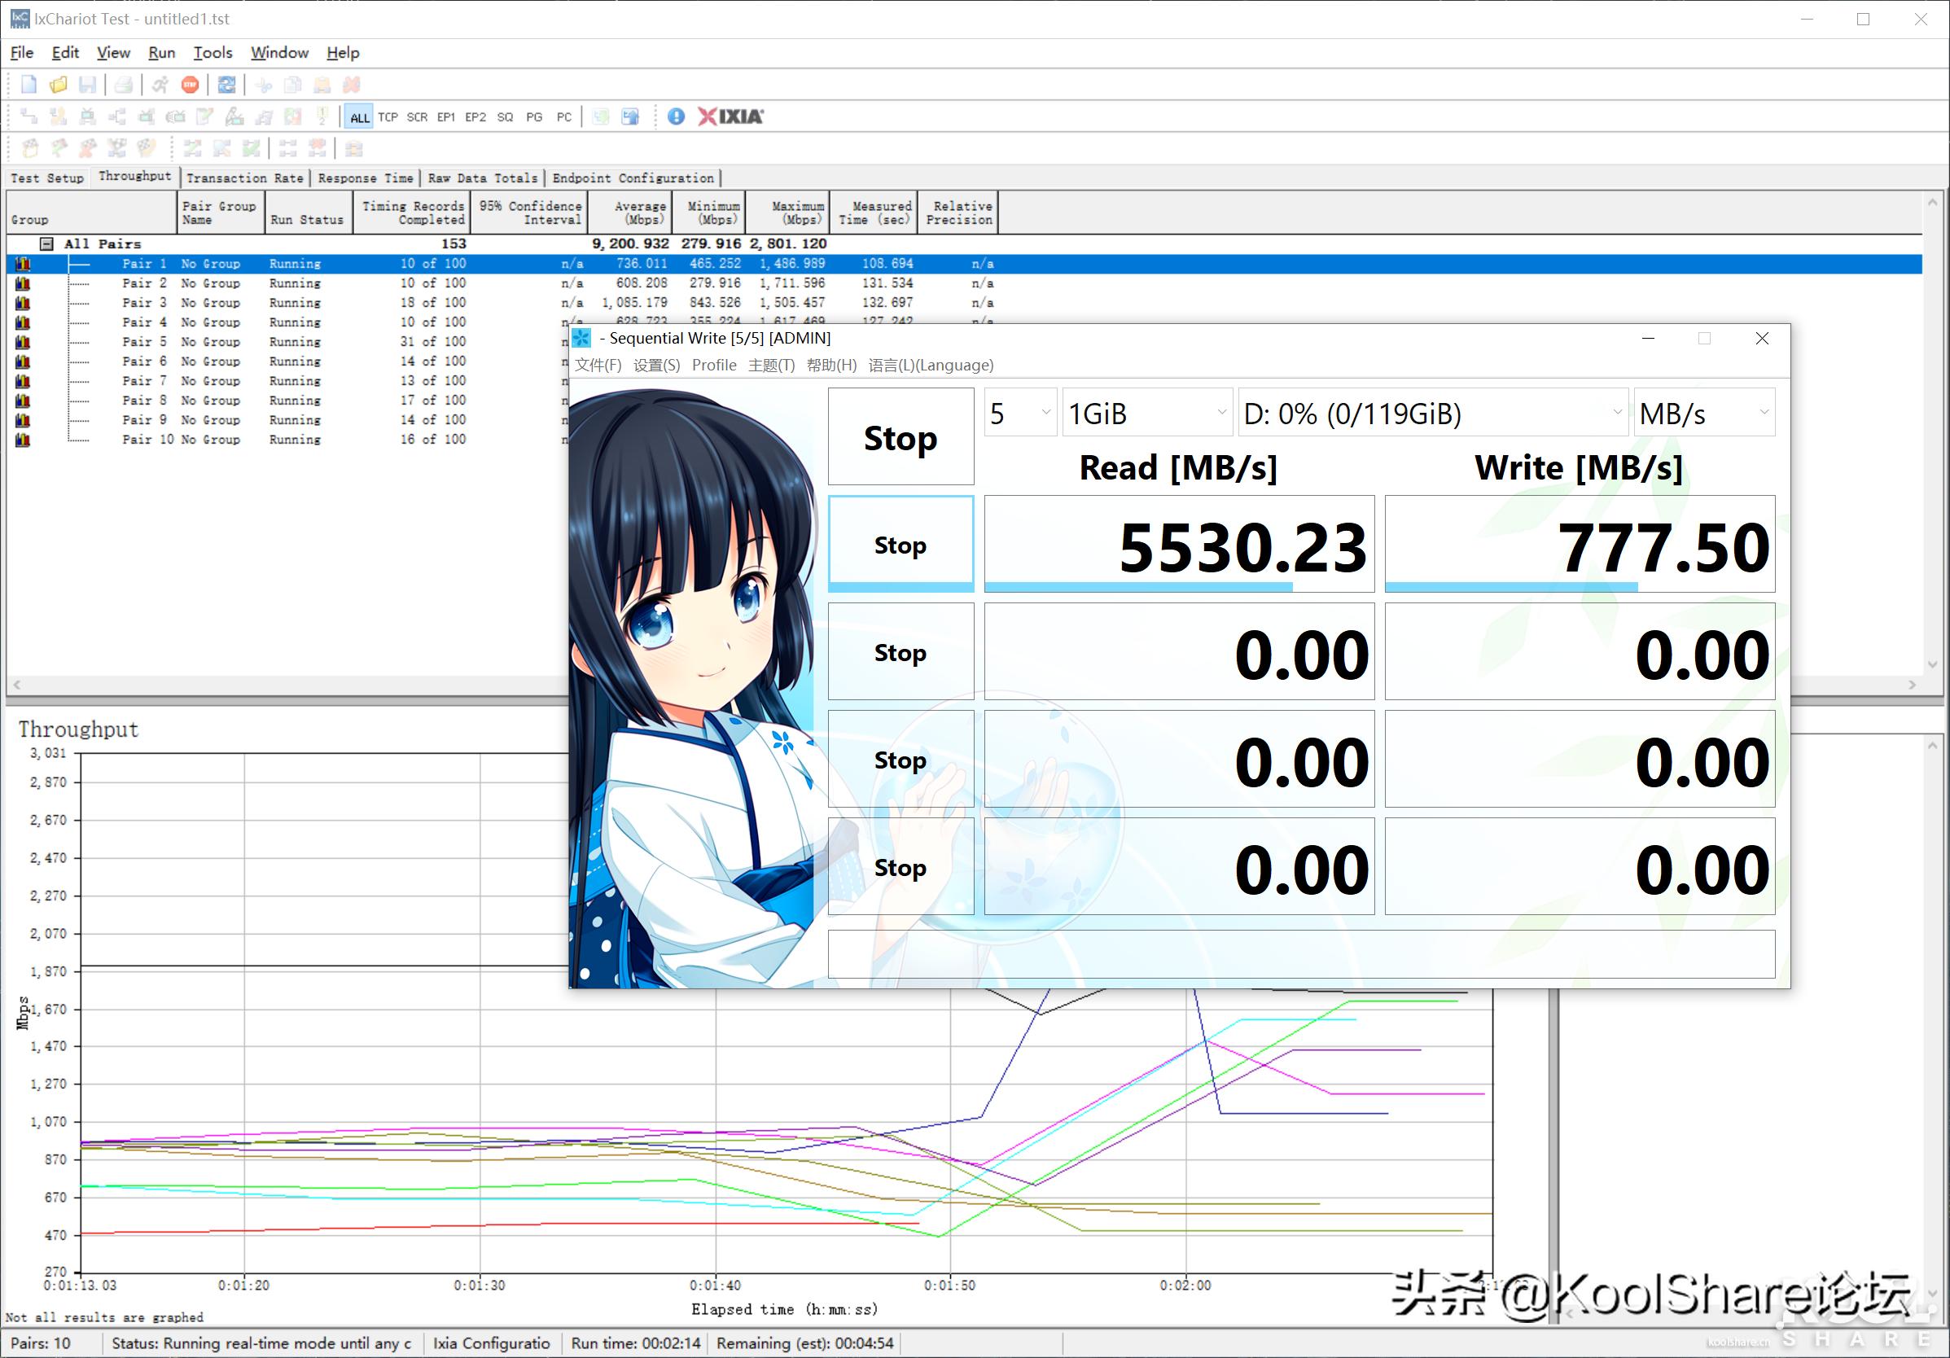
Task: Stop the test using the red stop icon
Action: [x=191, y=84]
